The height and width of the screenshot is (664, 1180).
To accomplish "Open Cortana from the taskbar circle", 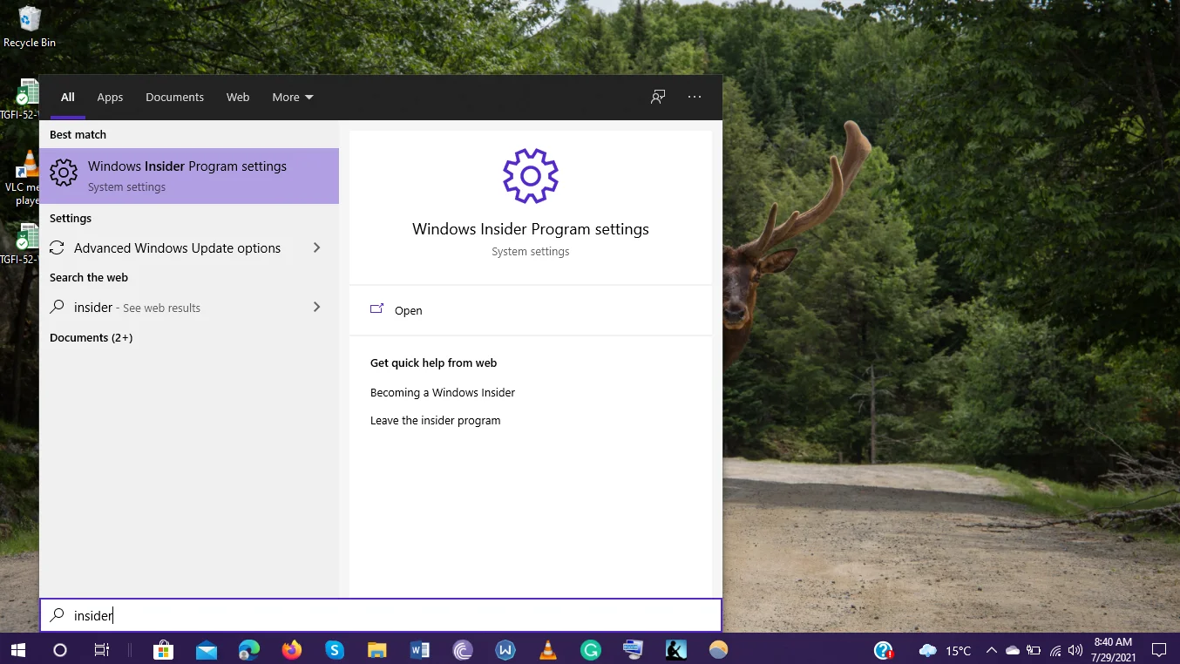I will (x=60, y=650).
